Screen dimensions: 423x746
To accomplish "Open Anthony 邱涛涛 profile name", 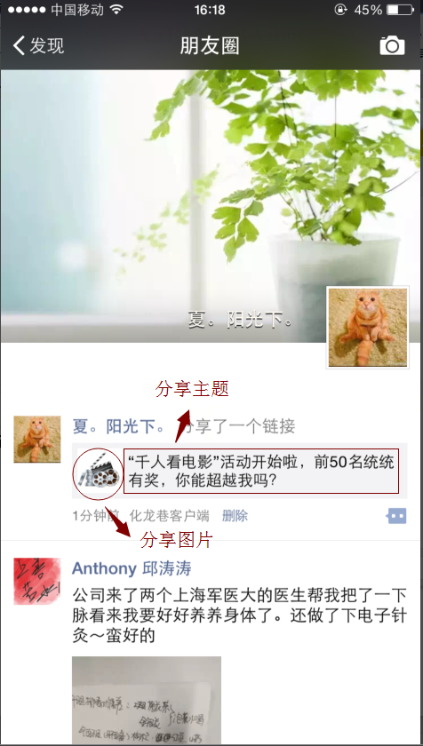I will [x=132, y=568].
